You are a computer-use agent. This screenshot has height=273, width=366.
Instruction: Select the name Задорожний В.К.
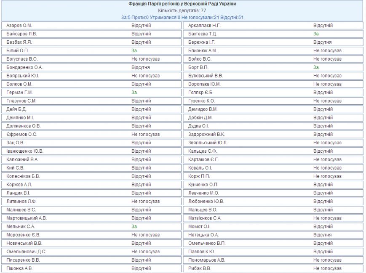click(206, 135)
